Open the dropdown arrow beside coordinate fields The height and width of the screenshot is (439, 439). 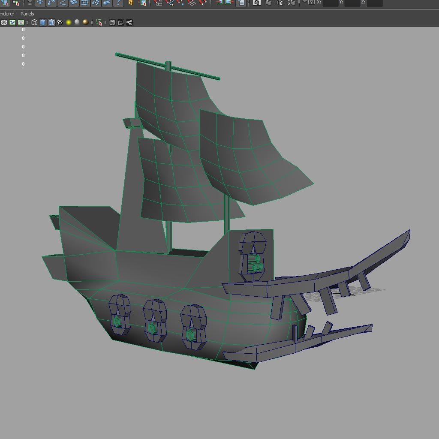click(304, 3)
